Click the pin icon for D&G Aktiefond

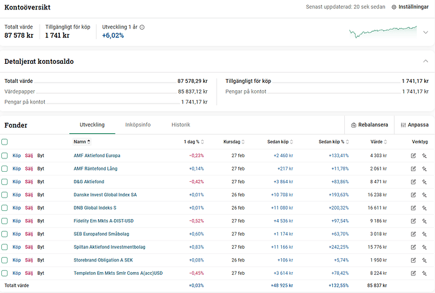click(424, 182)
